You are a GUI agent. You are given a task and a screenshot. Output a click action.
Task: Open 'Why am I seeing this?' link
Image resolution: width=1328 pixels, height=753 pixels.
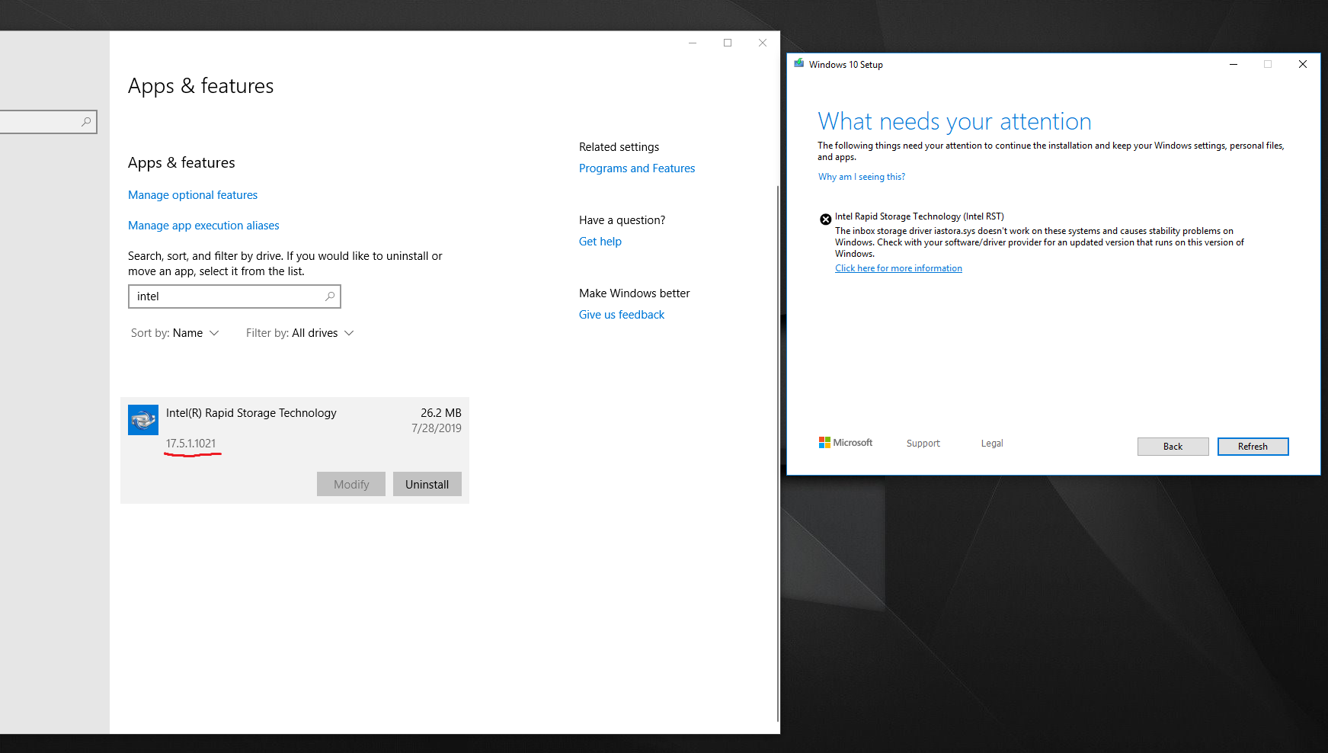[x=862, y=177]
